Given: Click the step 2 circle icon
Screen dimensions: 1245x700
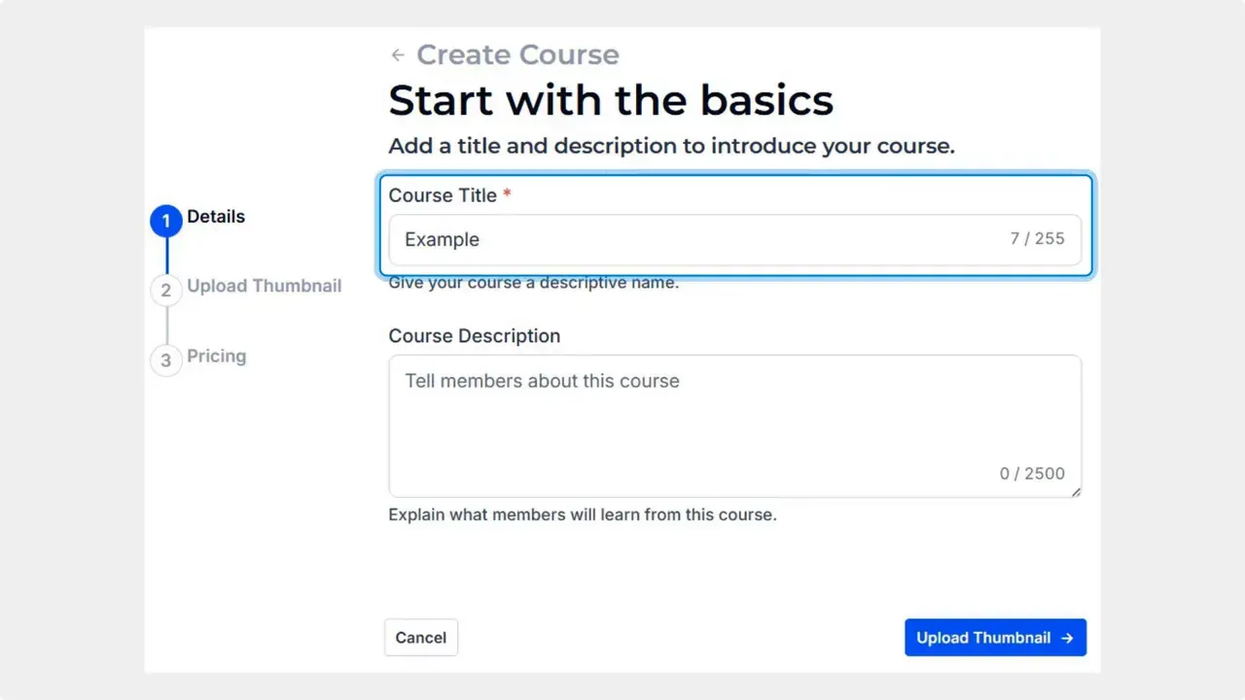Looking at the screenshot, I should click(x=165, y=290).
